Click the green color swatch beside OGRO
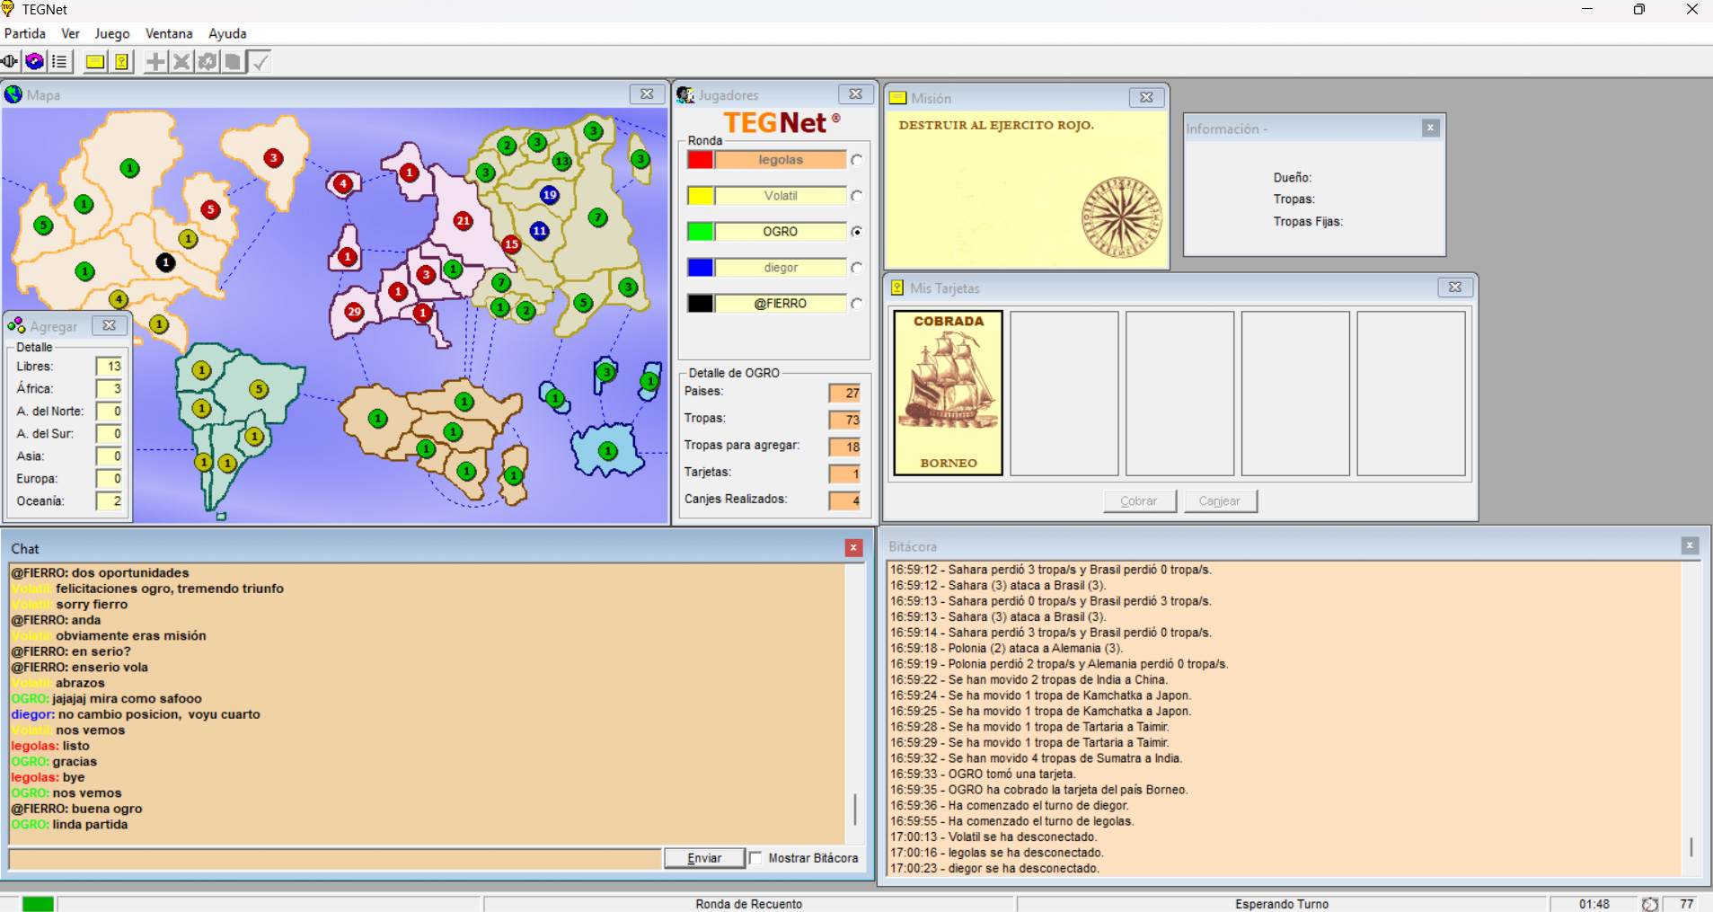This screenshot has height=912, width=1713. tap(701, 232)
